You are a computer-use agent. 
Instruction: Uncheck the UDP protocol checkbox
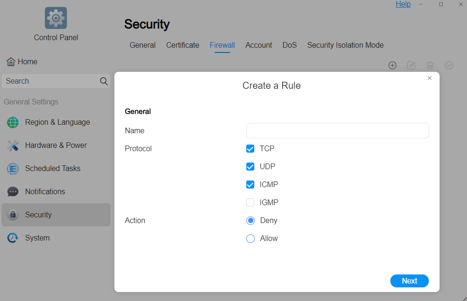[251, 167]
